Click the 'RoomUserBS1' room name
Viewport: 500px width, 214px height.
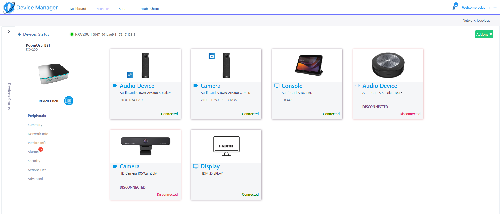[x=38, y=45]
